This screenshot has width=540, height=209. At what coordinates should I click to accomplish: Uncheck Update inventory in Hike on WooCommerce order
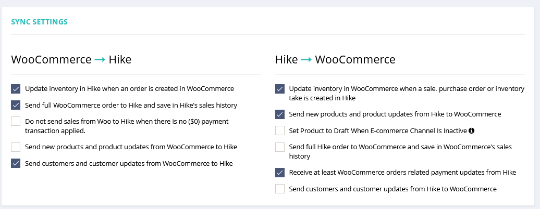point(16,89)
